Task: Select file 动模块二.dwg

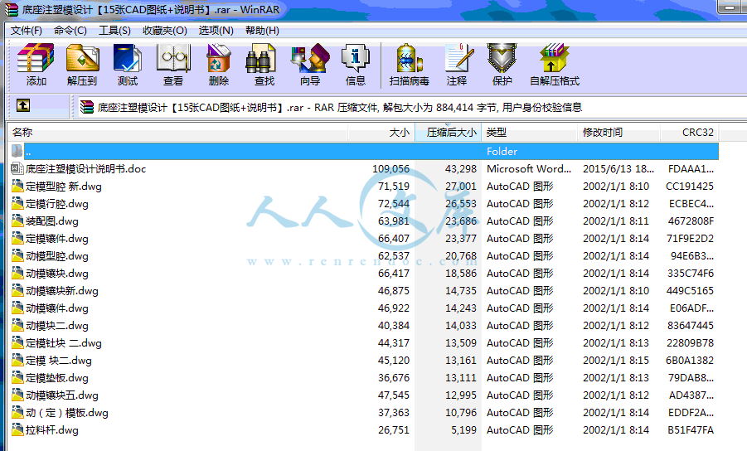Action: pyautogui.click(x=57, y=326)
